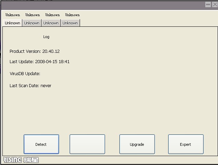The width and height of the screenshot is (218, 165).
Task: Open the third Unknown menu in menu bar
Action: (53, 15)
